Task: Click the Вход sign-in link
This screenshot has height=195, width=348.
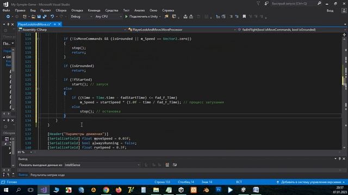Action: (x=330, y=11)
